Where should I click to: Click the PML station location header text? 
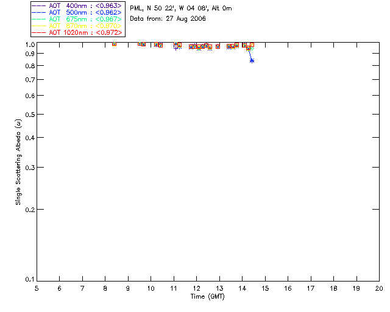[181, 8]
